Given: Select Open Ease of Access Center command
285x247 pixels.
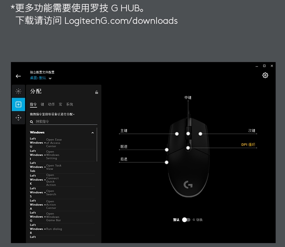Looking at the screenshot, I should [62, 143].
